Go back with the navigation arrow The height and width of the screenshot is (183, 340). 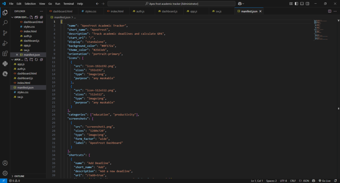(97, 4)
